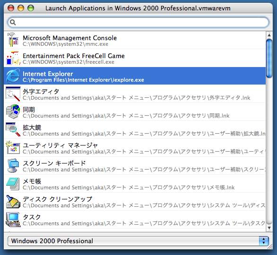This screenshot has width=277, height=255.
Task: Click the freecell.exe path text
Action: pos(69,62)
